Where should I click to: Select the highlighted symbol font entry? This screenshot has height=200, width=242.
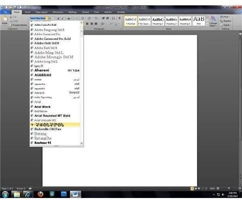coord(55,124)
